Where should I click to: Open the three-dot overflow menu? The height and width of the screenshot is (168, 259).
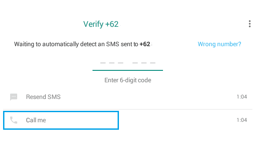(250, 24)
